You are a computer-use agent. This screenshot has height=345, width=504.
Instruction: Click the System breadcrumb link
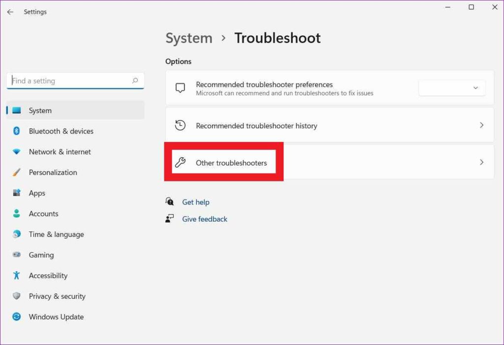coord(189,38)
